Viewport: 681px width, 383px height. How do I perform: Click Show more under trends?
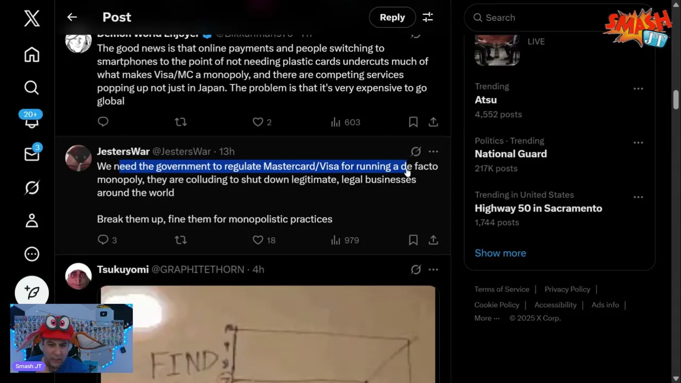click(x=500, y=253)
